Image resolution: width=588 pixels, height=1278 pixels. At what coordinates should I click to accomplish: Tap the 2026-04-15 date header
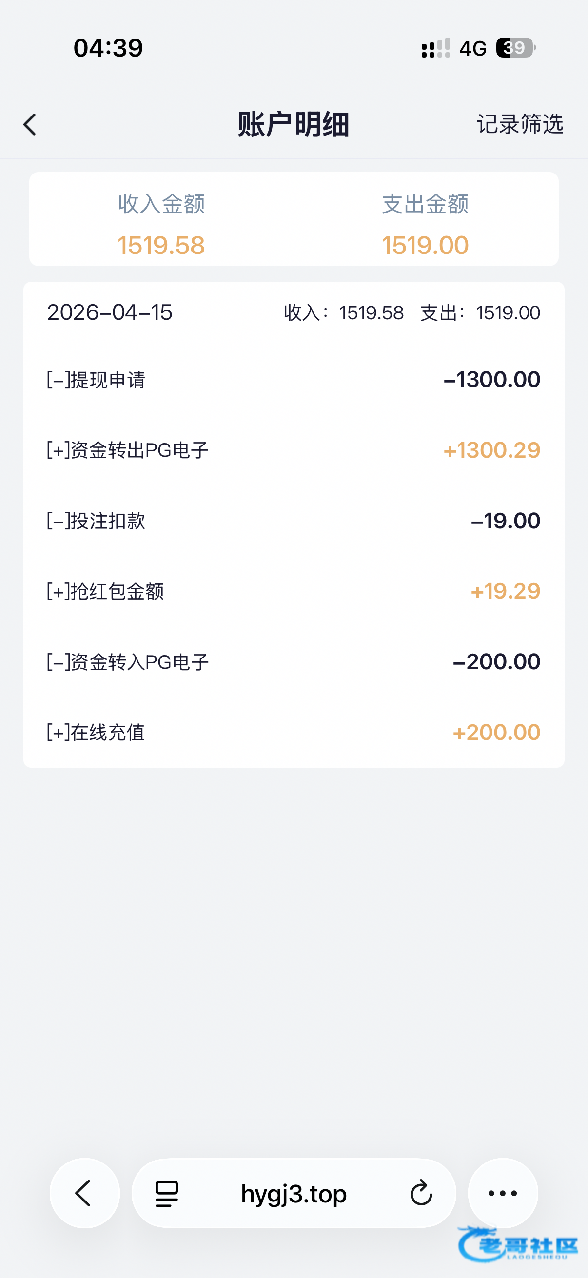pyautogui.click(x=110, y=312)
